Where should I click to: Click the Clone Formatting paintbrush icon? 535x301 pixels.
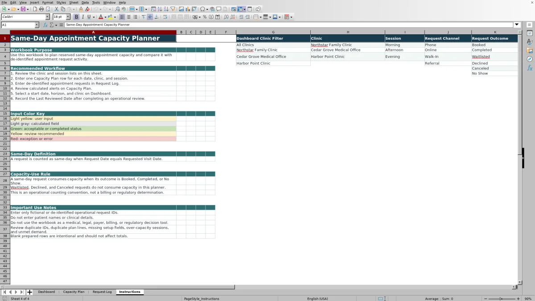(81, 9)
